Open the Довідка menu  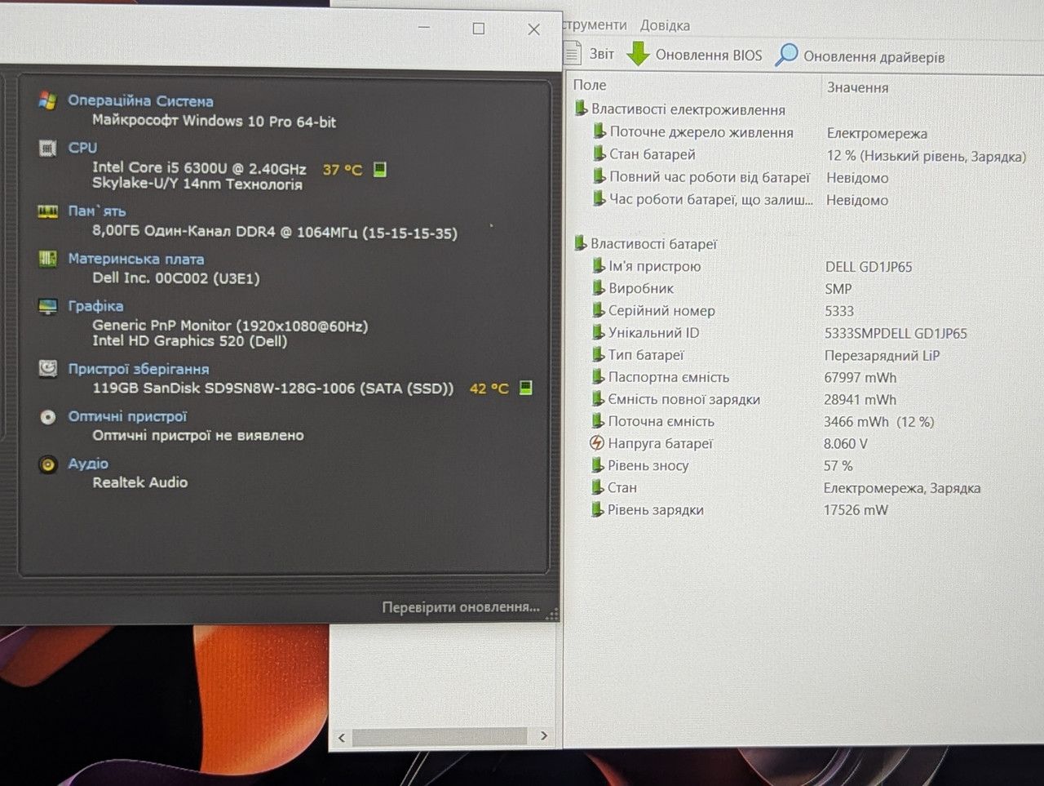665,25
